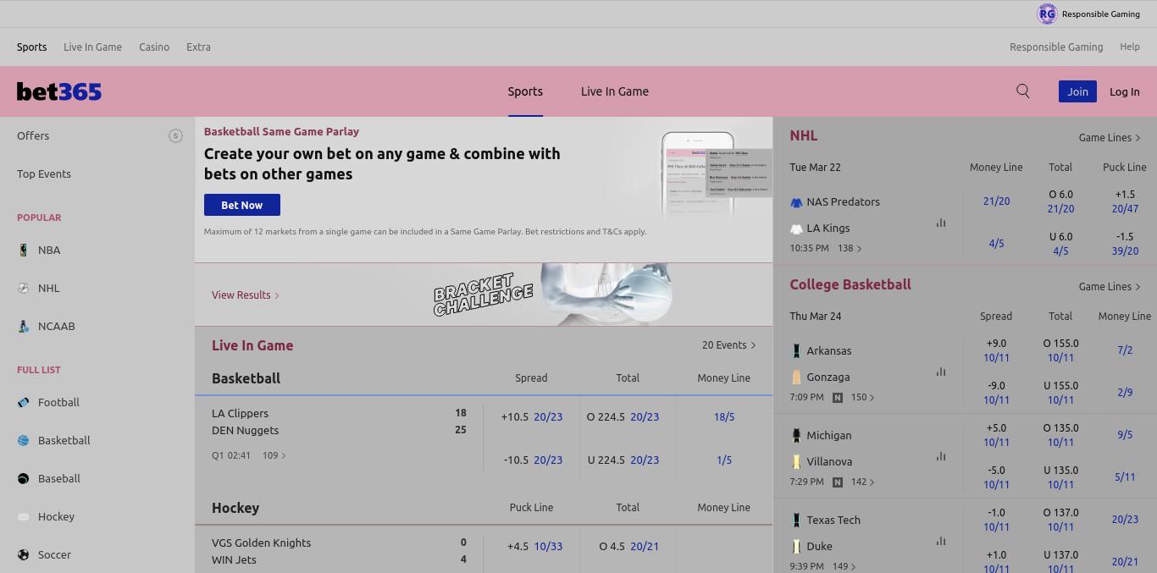Click the search magnifier icon
1157x573 pixels.
(x=1023, y=91)
